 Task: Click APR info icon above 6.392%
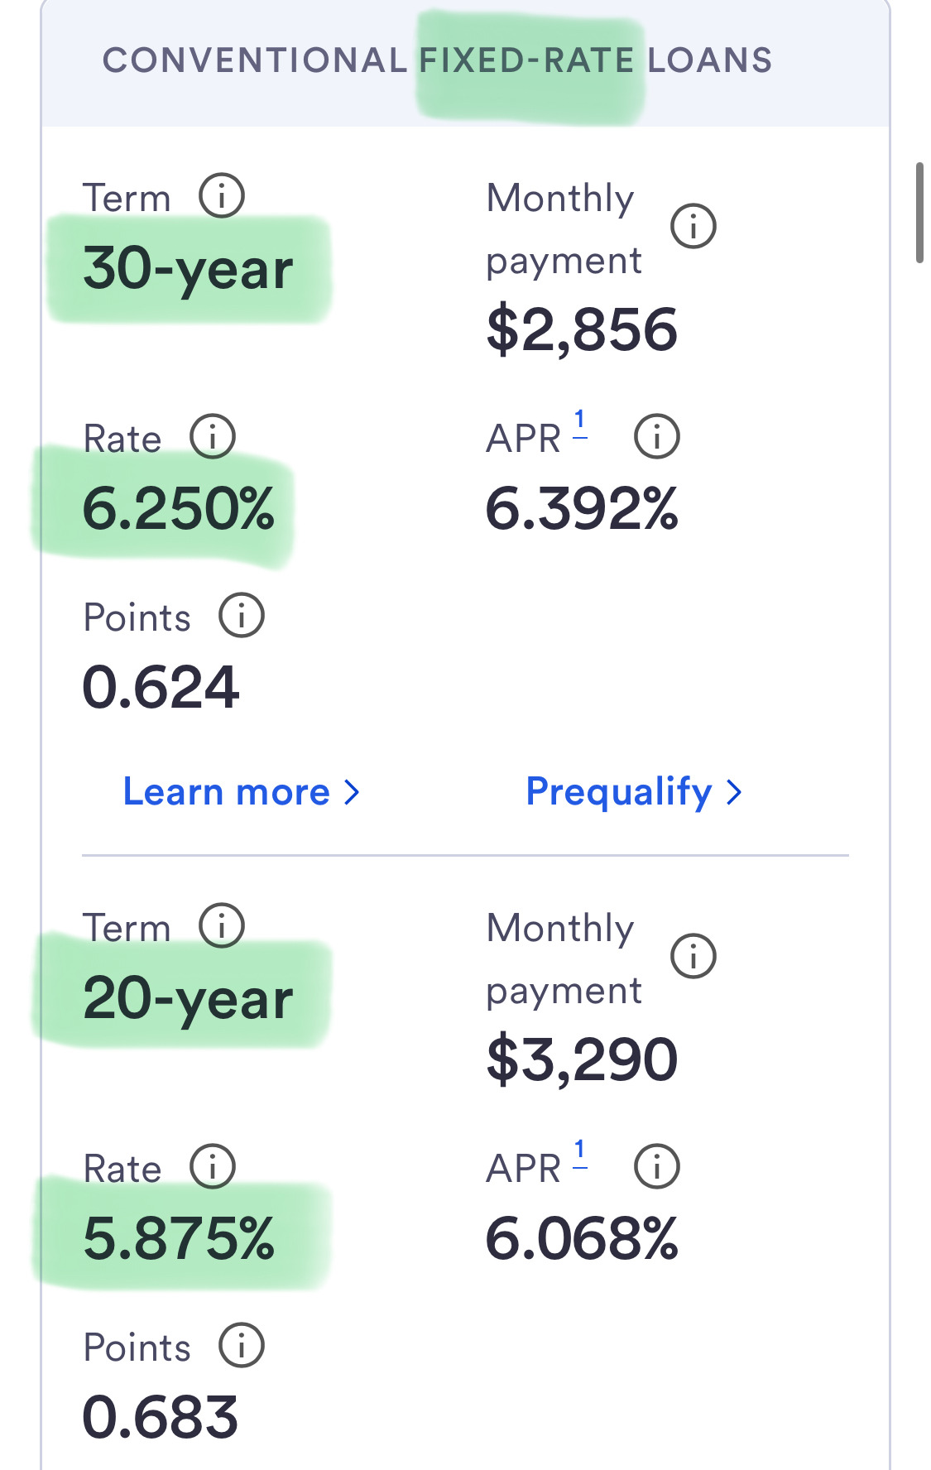click(x=656, y=436)
